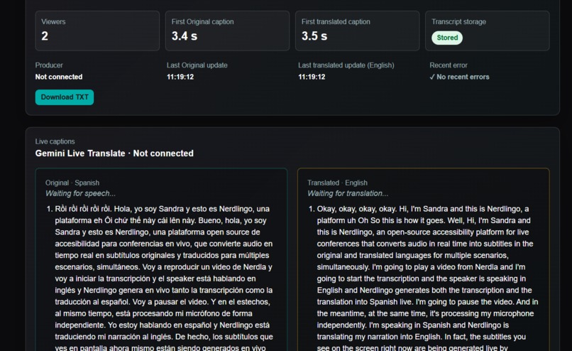Image resolution: width=572 pixels, height=351 pixels.
Task: Click the Recent error label
Action: click(x=449, y=65)
